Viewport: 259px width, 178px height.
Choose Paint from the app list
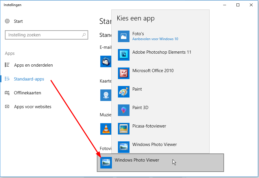(160, 92)
